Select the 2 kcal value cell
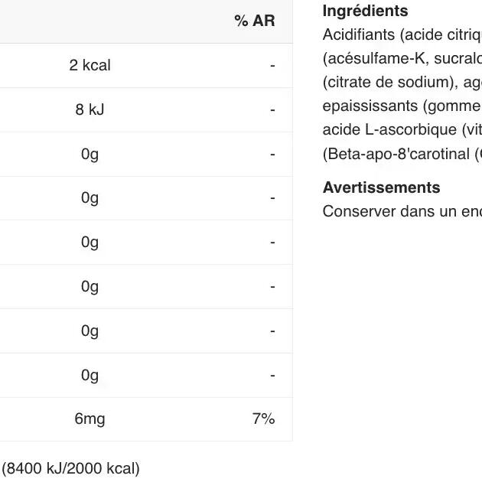 (x=90, y=66)
